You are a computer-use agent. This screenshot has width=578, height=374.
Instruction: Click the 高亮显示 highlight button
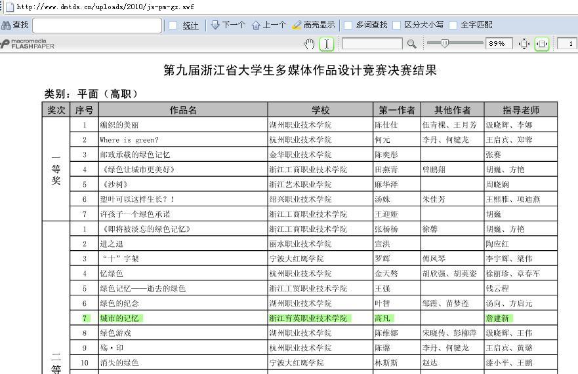click(x=314, y=25)
